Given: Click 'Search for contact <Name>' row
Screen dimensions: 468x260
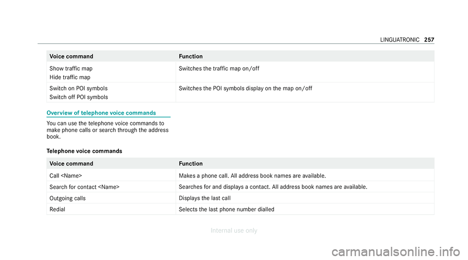Looking at the screenshot, I should tap(240, 187).
